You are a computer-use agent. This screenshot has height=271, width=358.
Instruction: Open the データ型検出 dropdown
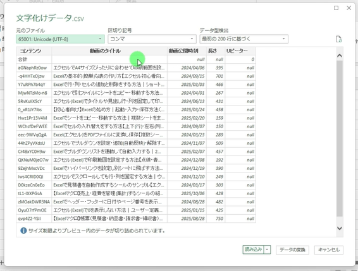point(244,39)
